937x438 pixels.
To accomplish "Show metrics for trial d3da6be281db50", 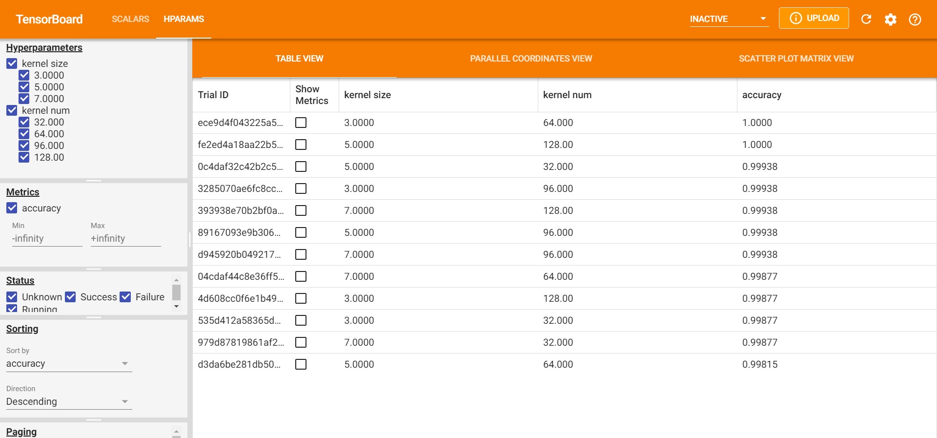I will (301, 364).
